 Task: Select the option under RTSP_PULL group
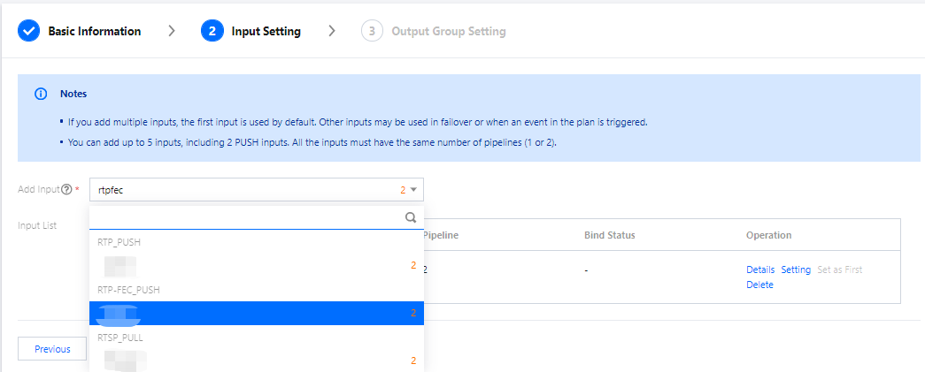click(x=256, y=361)
